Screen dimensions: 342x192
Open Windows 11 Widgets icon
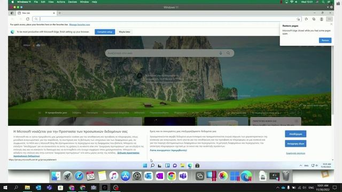coord(167,166)
